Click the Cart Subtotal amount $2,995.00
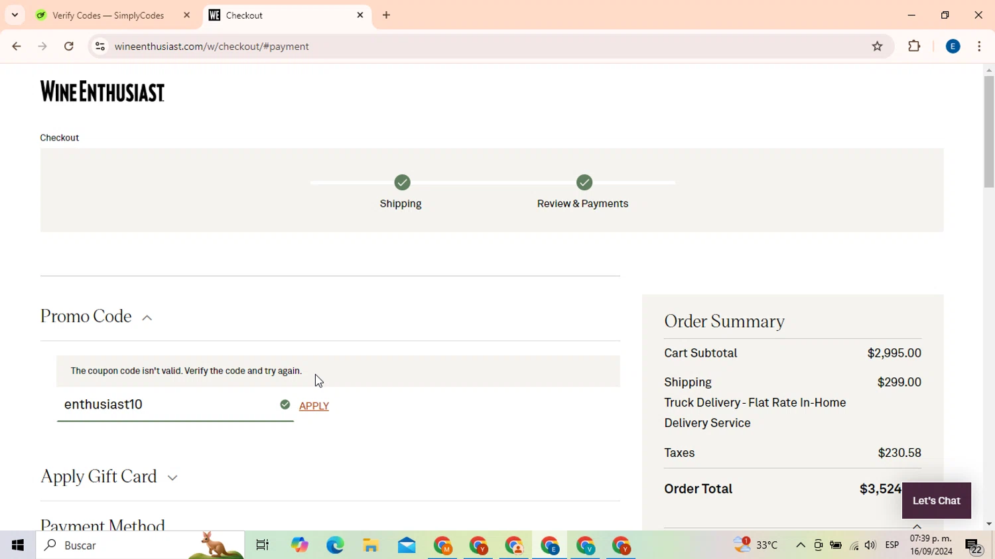 click(x=894, y=353)
